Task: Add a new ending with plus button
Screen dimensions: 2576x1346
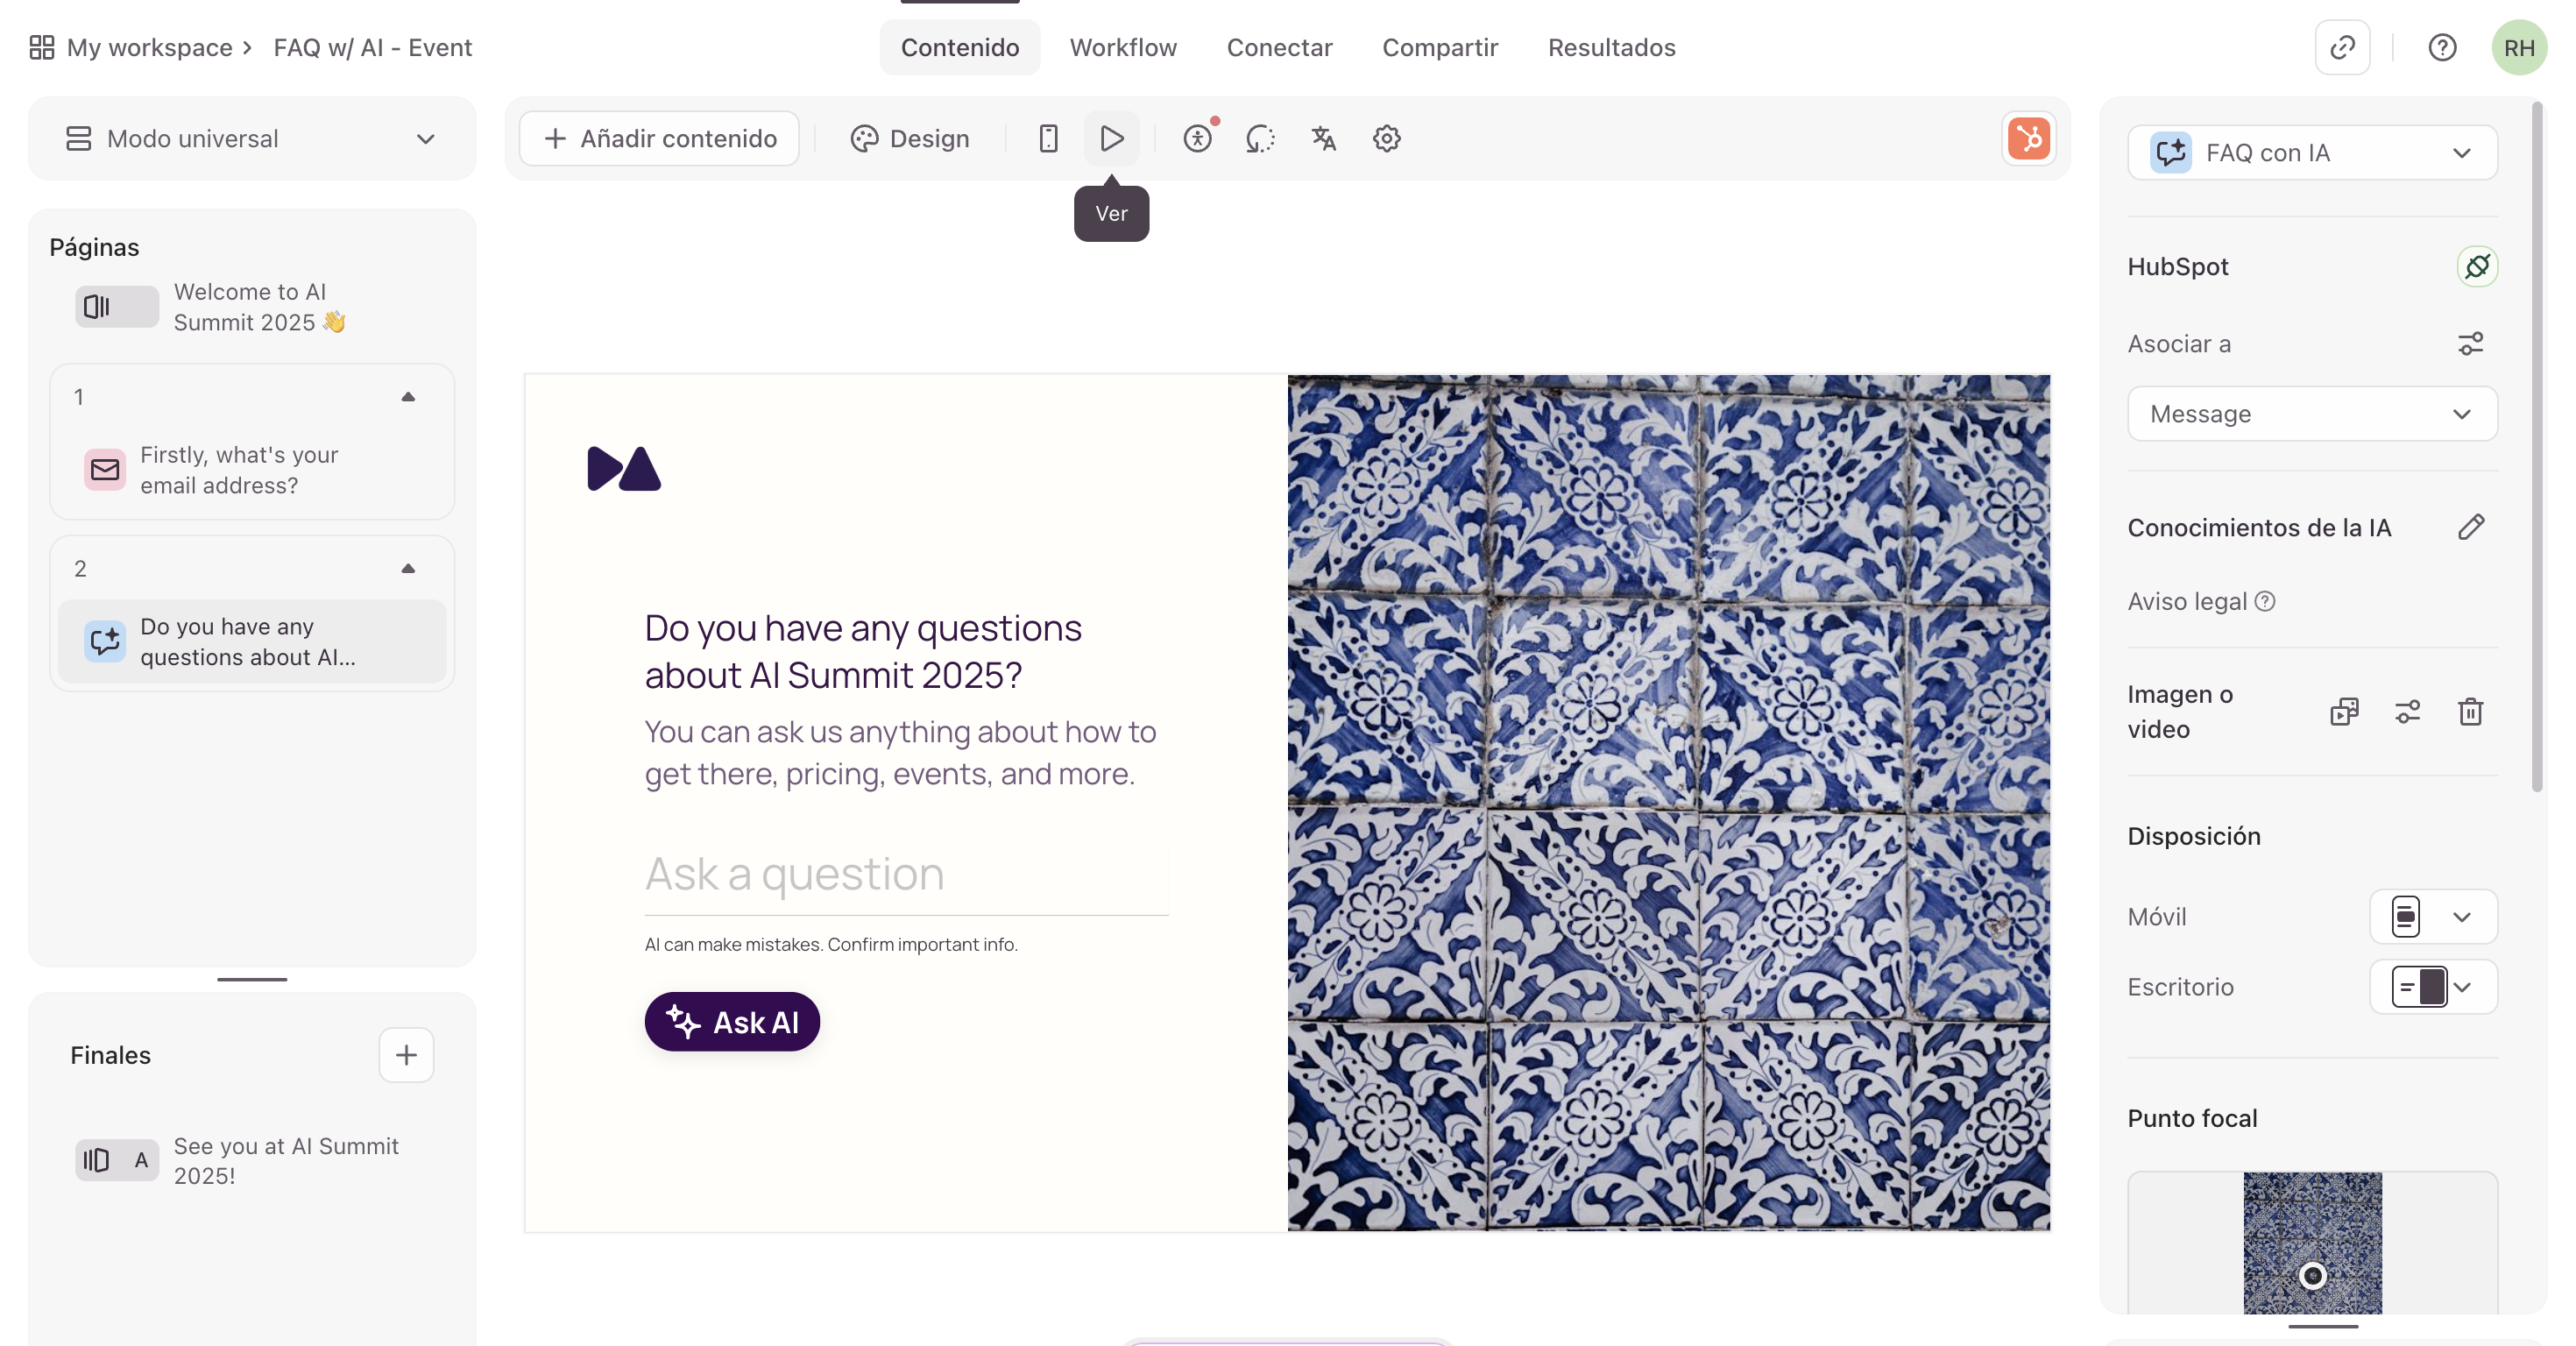Action: (405, 1054)
